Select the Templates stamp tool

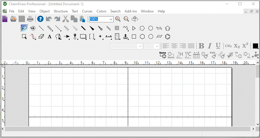(x=126, y=37)
